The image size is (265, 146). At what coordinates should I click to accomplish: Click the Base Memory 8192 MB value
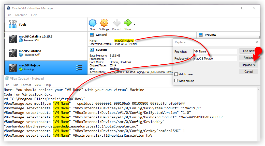pos(115,56)
